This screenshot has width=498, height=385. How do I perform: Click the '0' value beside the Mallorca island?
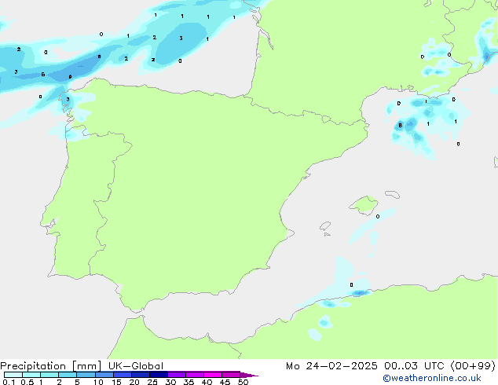pyautogui.click(x=378, y=217)
